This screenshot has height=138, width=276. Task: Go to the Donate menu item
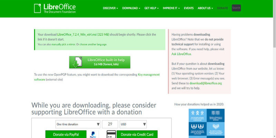pos(223,8)
